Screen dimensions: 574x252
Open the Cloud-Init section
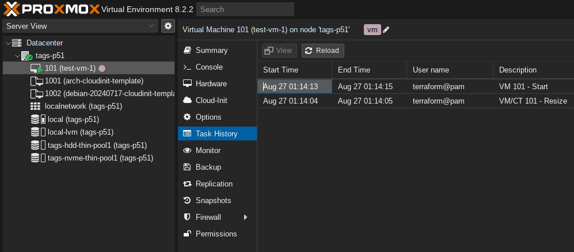click(211, 100)
